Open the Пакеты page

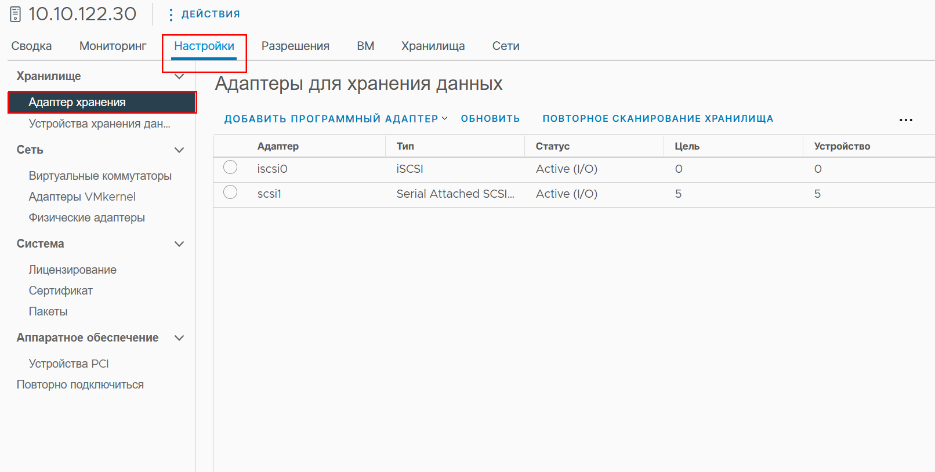(48, 311)
